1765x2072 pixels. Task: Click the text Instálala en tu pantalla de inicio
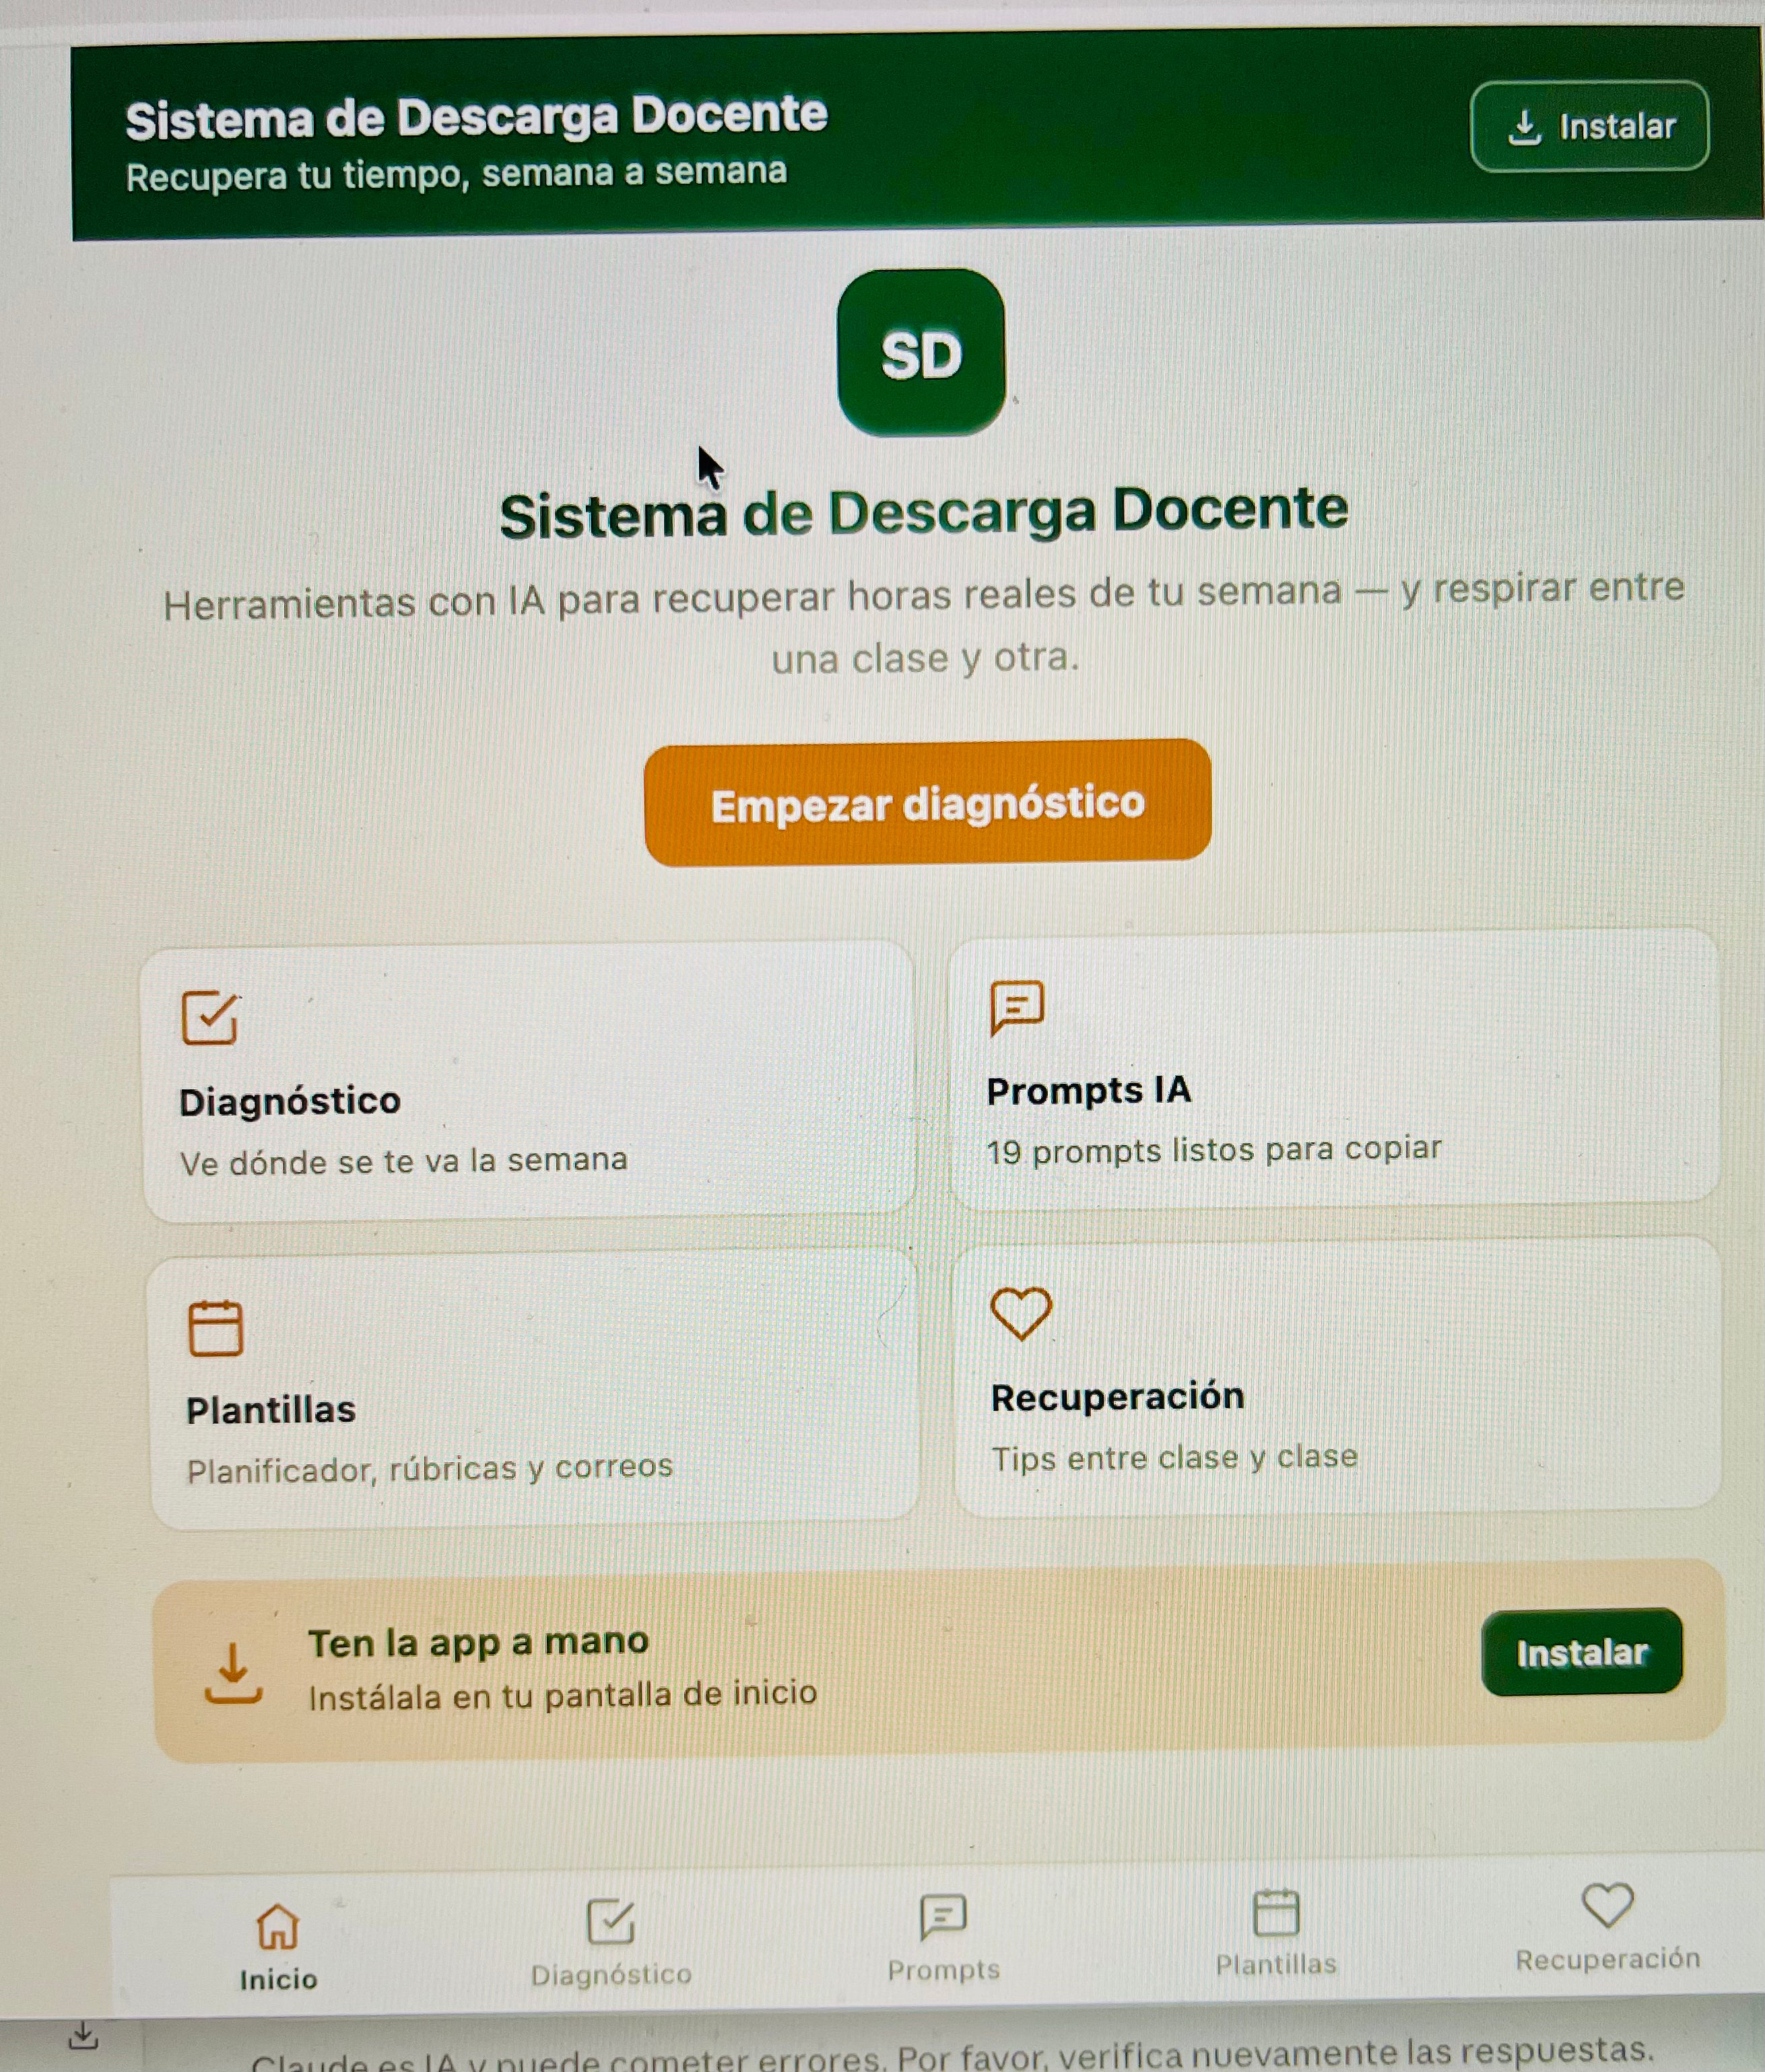562,1695
